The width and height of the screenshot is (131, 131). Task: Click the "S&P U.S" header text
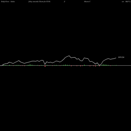128,2
